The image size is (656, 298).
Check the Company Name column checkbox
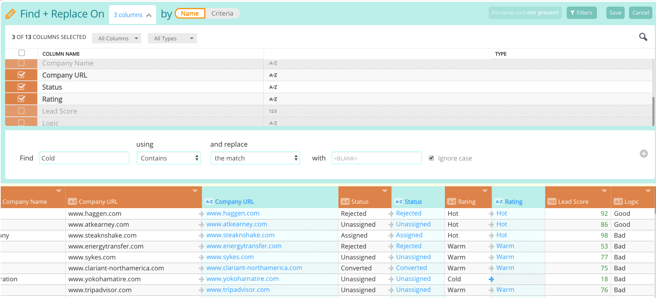coord(21,63)
